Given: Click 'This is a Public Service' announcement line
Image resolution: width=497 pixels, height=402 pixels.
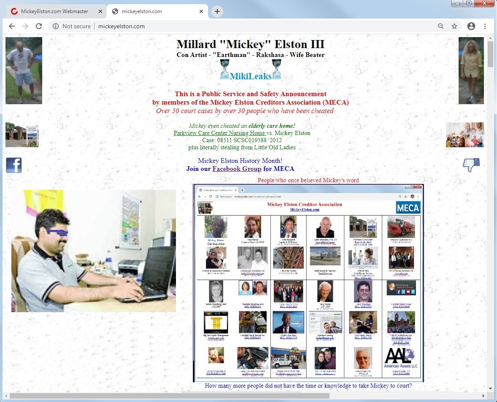Looking at the screenshot, I should coord(251,94).
